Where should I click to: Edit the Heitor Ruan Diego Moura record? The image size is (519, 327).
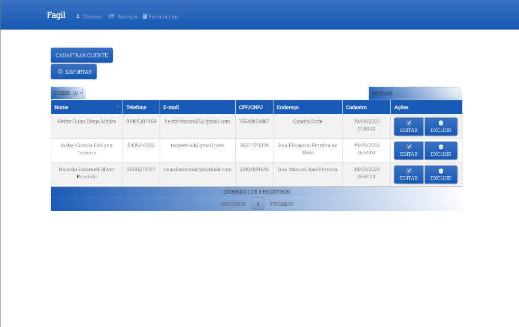coord(409,127)
